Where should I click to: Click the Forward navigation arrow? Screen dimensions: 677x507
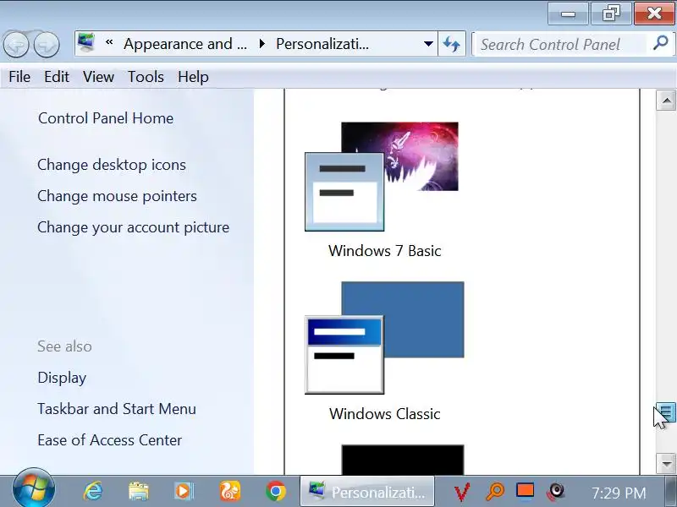click(x=47, y=44)
